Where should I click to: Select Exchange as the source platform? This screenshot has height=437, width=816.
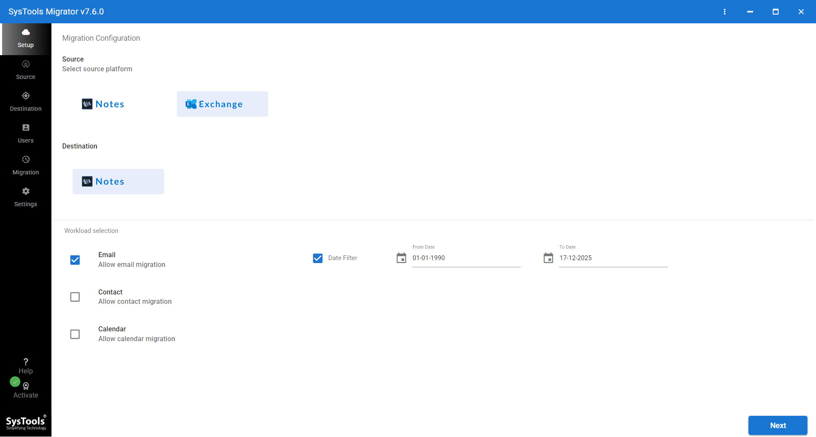point(222,104)
